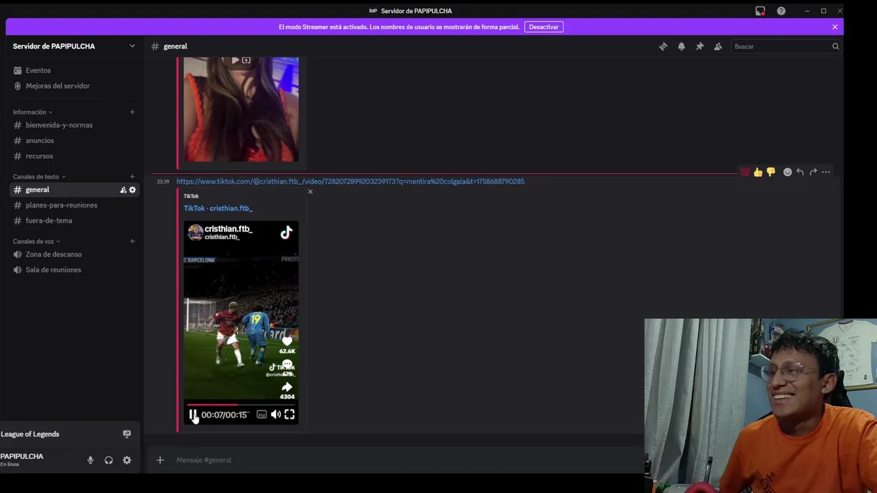Open user settings gear
The height and width of the screenshot is (493, 877).
click(127, 460)
